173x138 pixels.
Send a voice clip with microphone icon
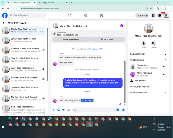[x=54, y=110]
